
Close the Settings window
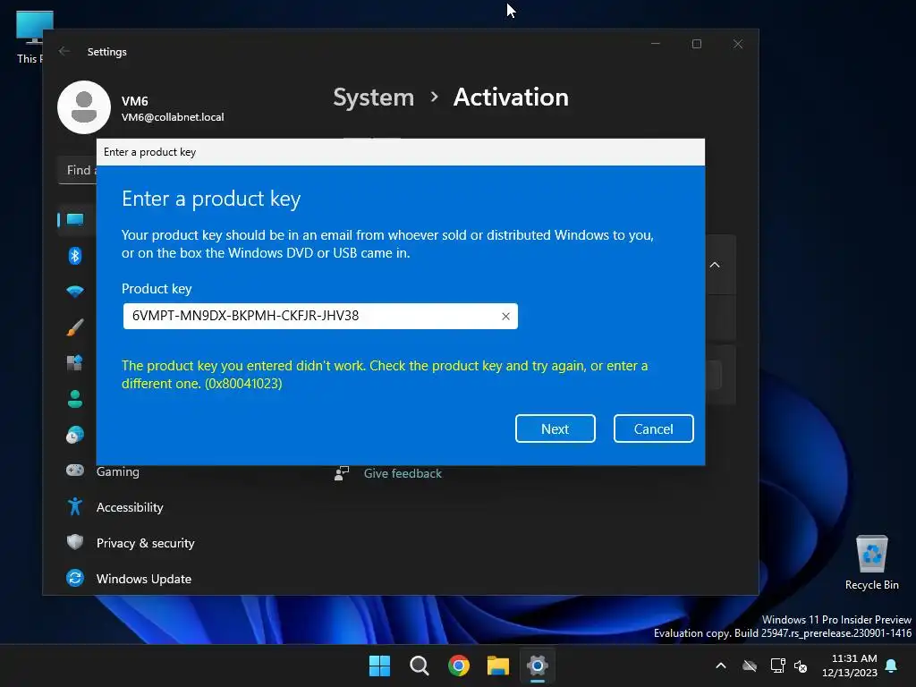738,44
